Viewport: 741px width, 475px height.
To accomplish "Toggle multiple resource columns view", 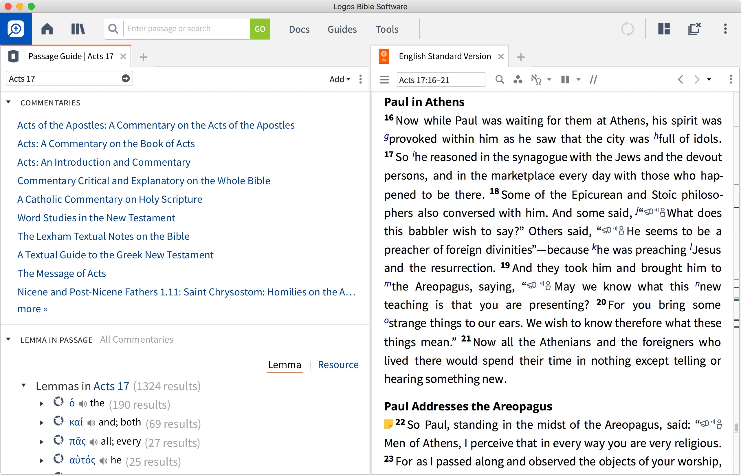I will point(565,80).
